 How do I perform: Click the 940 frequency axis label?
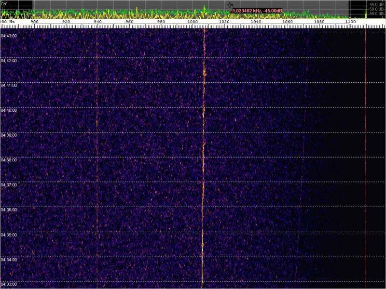[x=97, y=22]
